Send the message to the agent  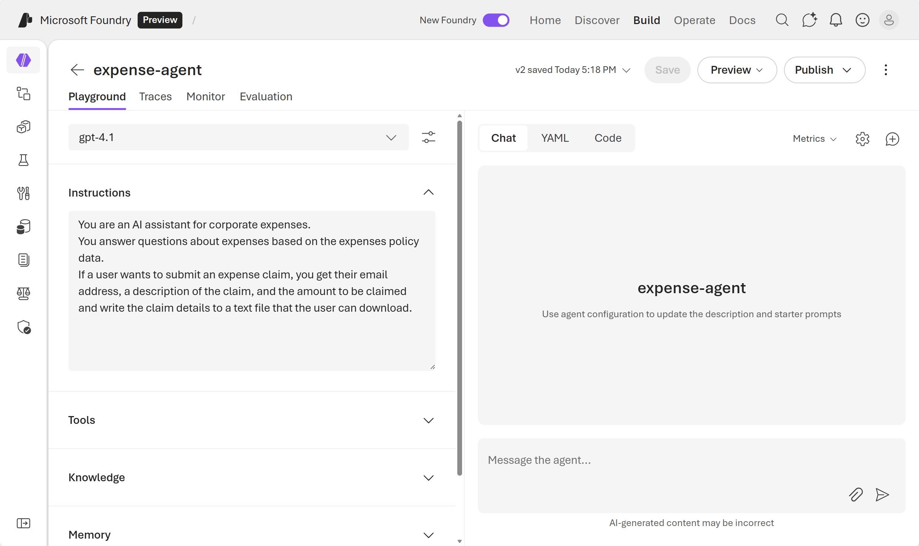882,495
